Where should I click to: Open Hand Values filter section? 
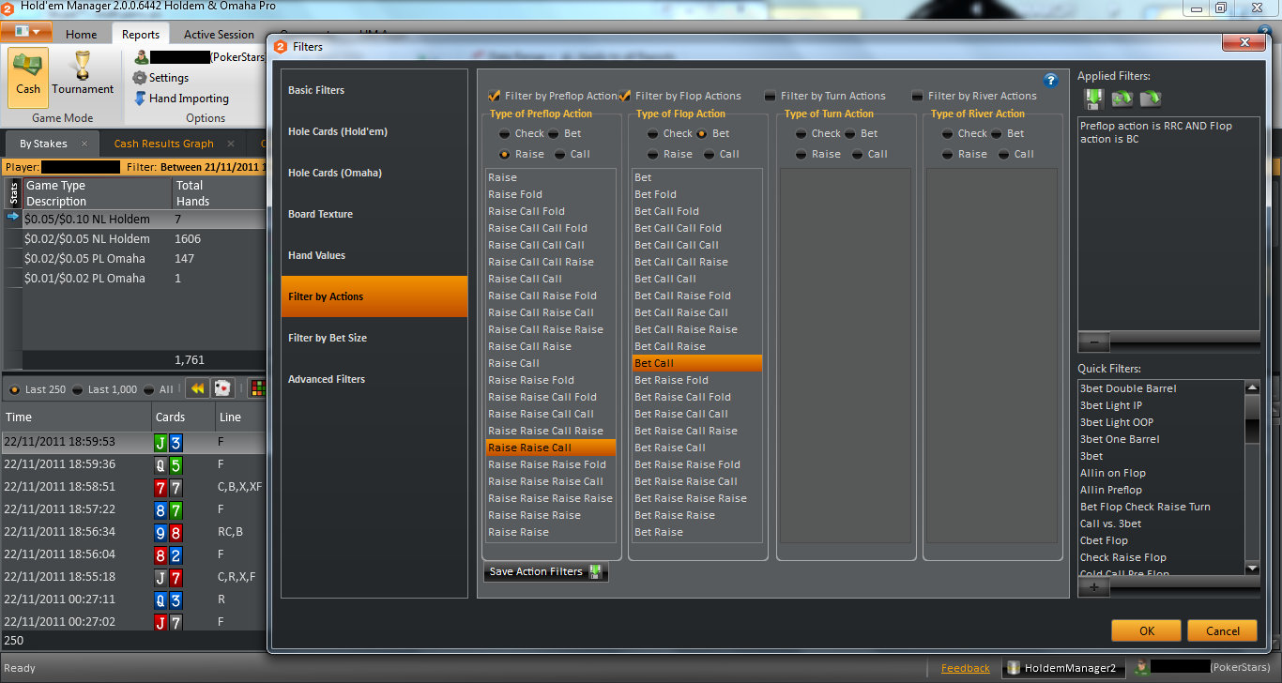pos(374,255)
